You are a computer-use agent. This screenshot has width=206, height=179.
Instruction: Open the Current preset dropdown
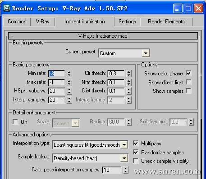coord(124,53)
